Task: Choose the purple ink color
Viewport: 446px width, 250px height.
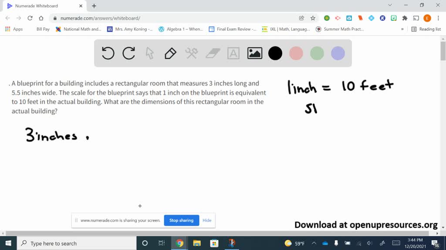Action: (338, 53)
